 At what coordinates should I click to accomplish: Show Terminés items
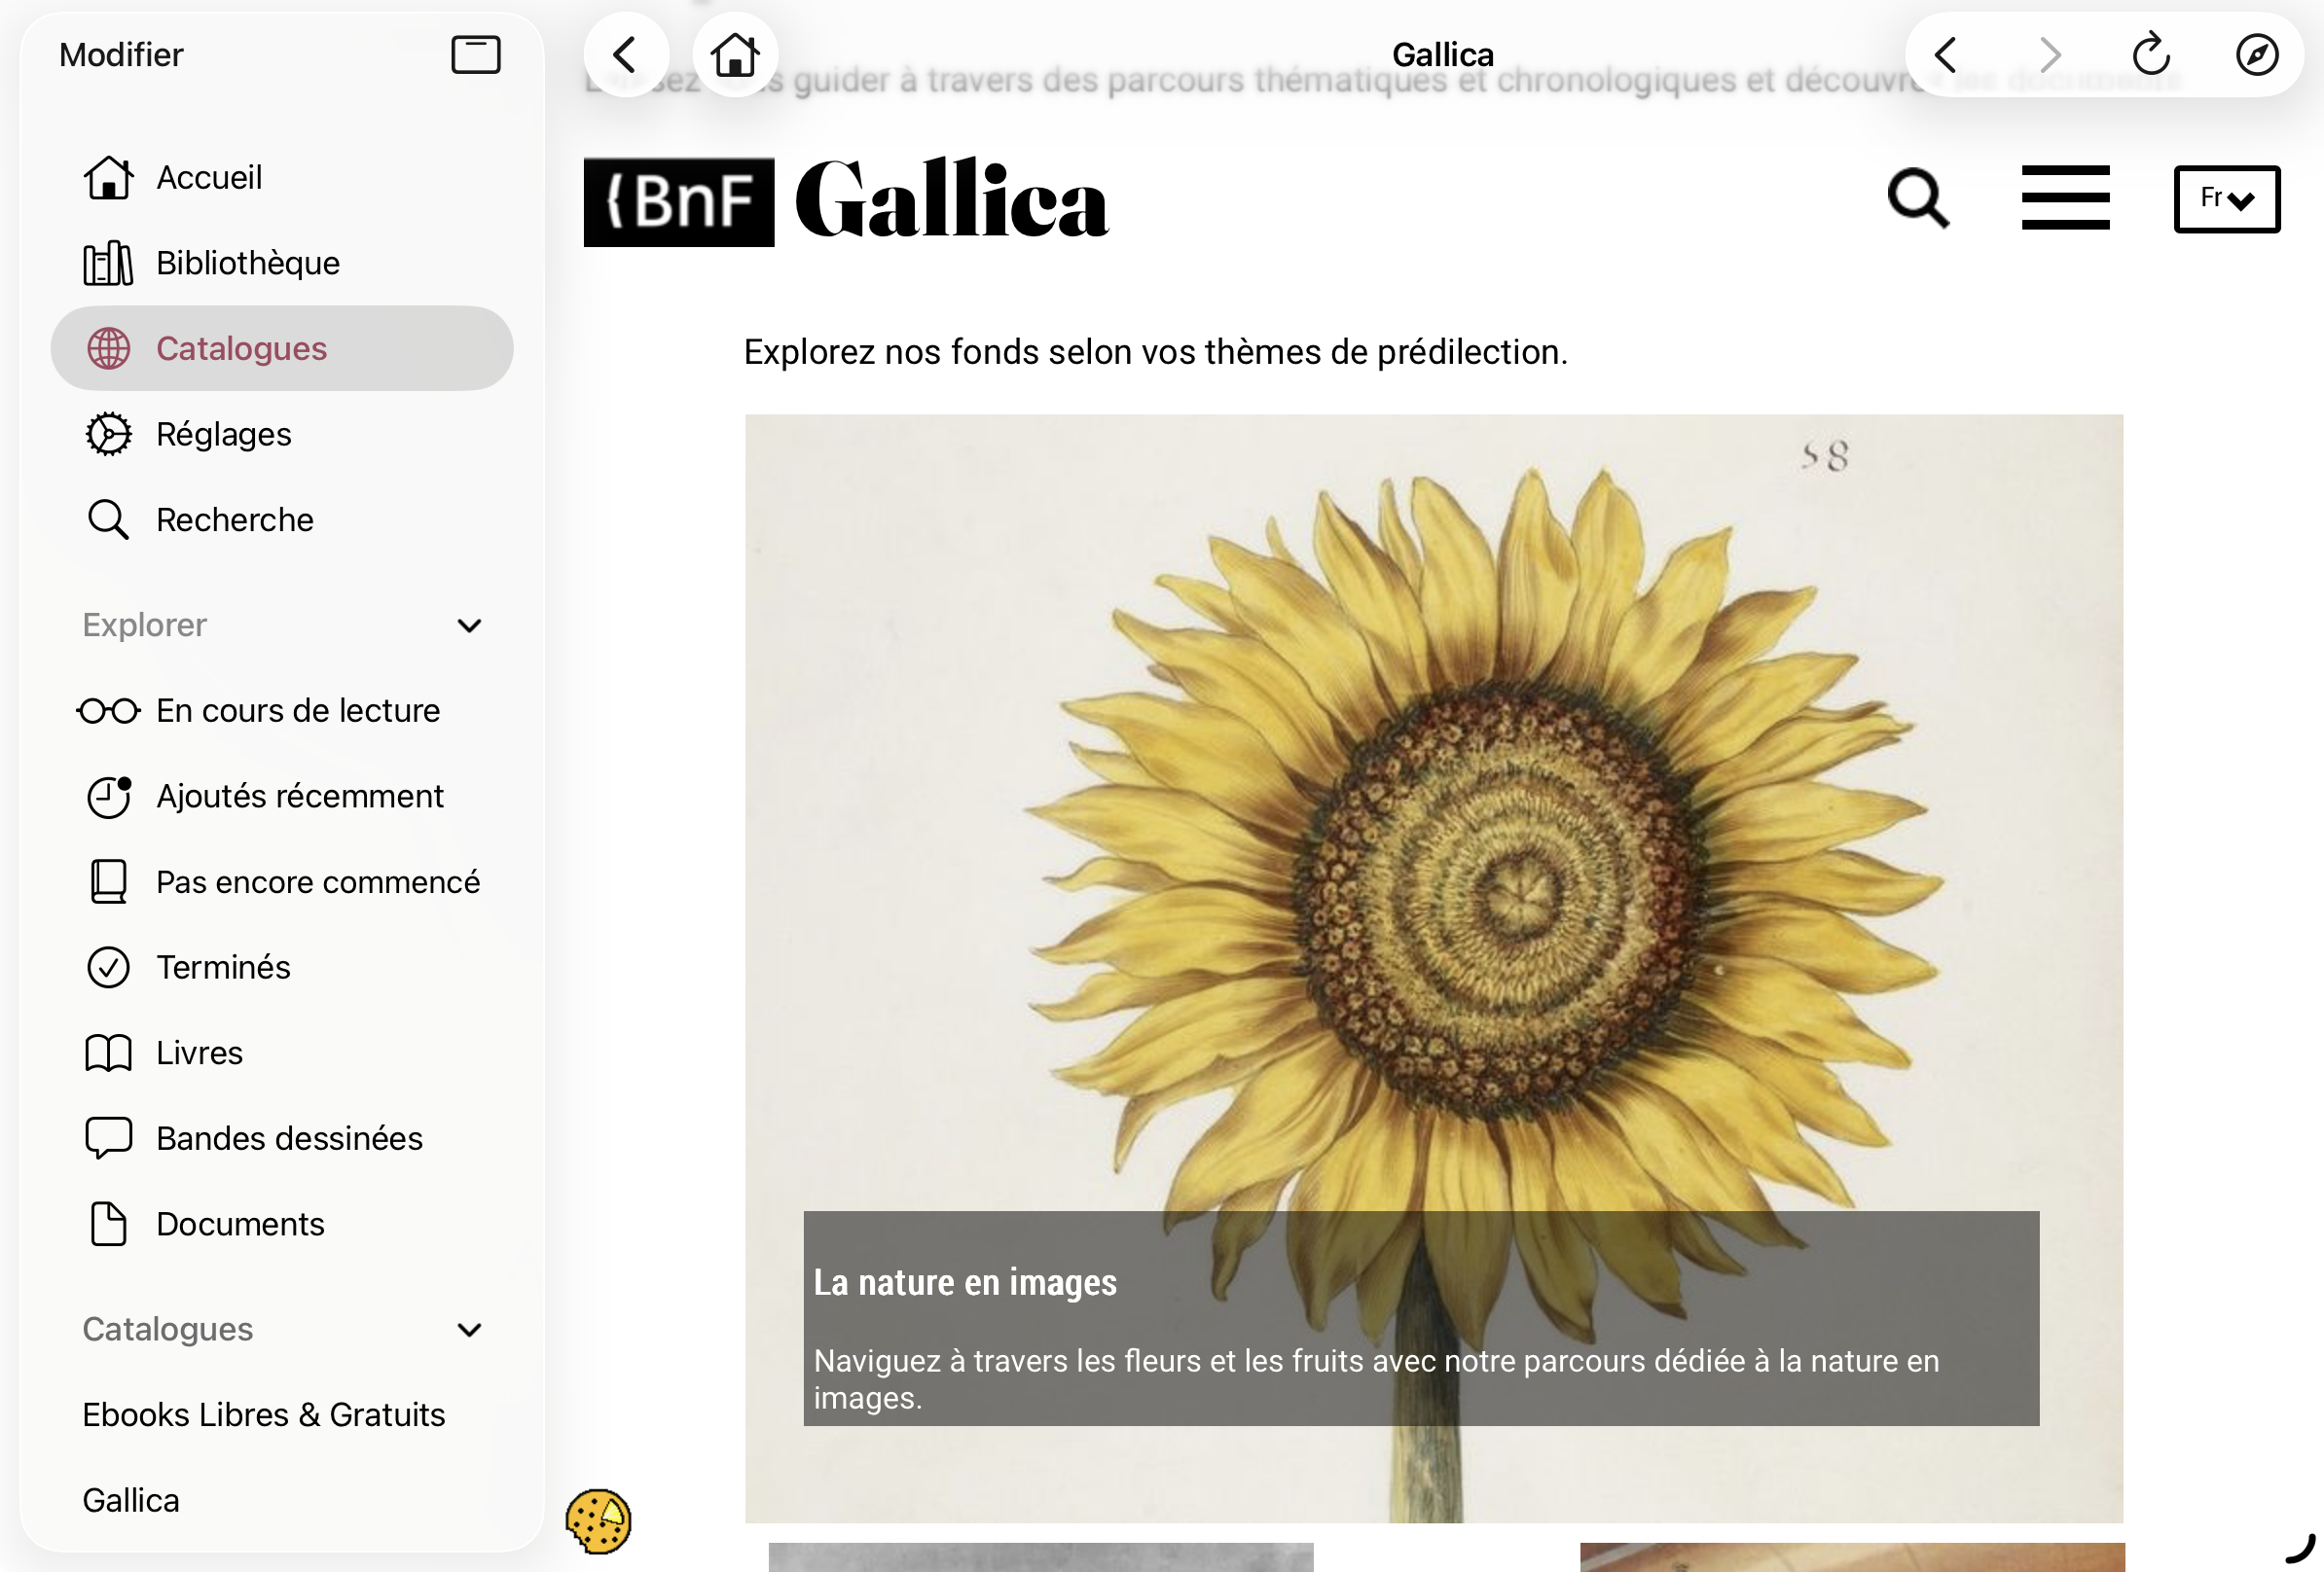[282, 967]
